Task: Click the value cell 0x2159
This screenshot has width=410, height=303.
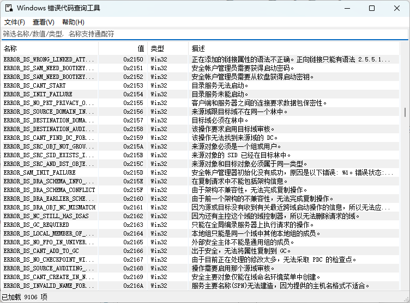Action: pyautogui.click(x=133, y=138)
